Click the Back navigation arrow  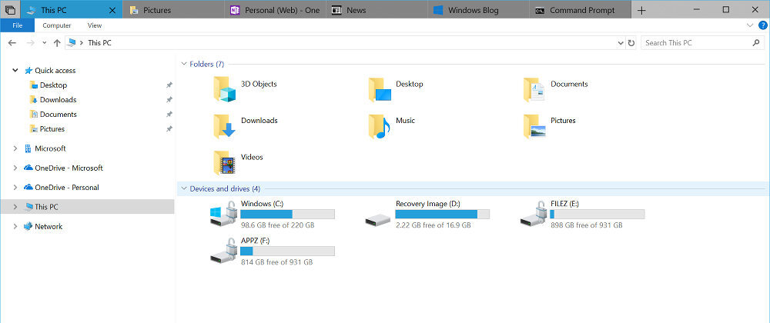pyautogui.click(x=12, y=43)
